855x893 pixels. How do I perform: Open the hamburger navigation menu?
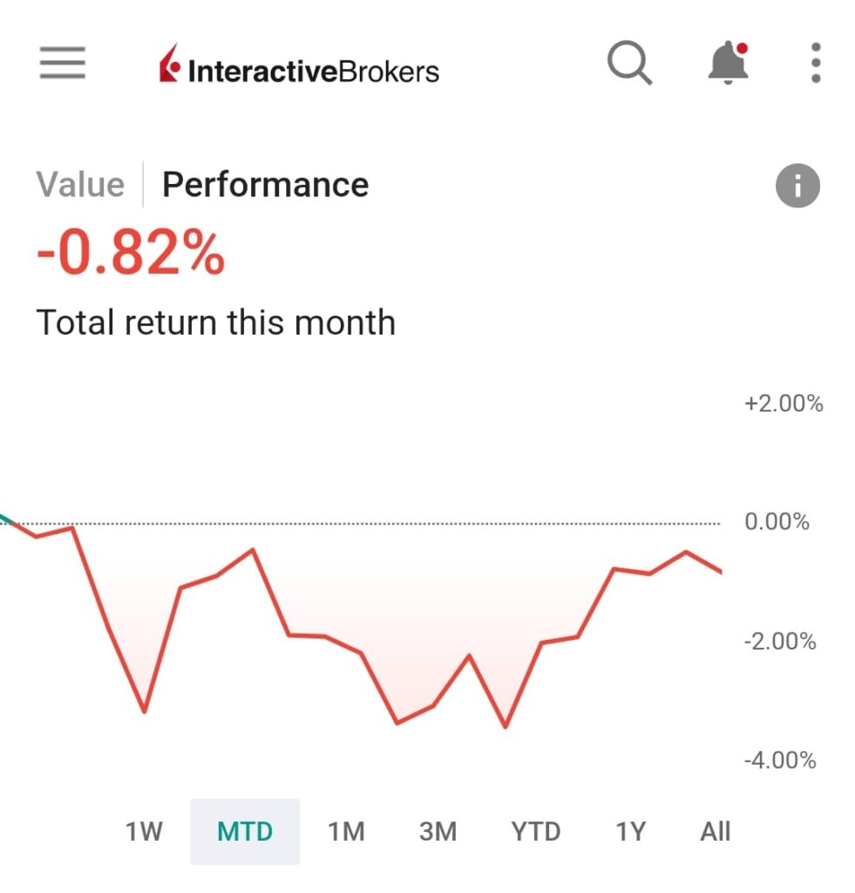pyautogui.click(x=62, y=63)
